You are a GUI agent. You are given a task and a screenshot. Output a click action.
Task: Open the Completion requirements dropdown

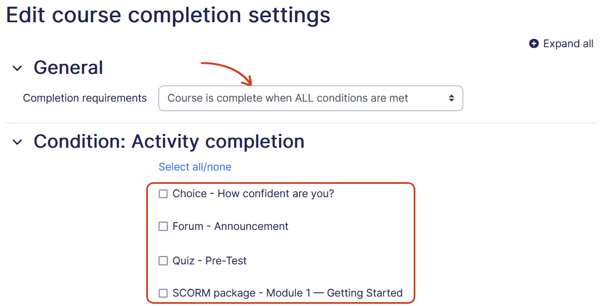(x=310, y=98)
